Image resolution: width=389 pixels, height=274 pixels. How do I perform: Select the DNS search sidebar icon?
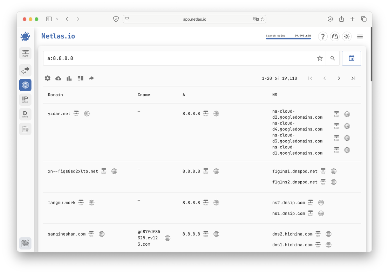coord(25,85)
